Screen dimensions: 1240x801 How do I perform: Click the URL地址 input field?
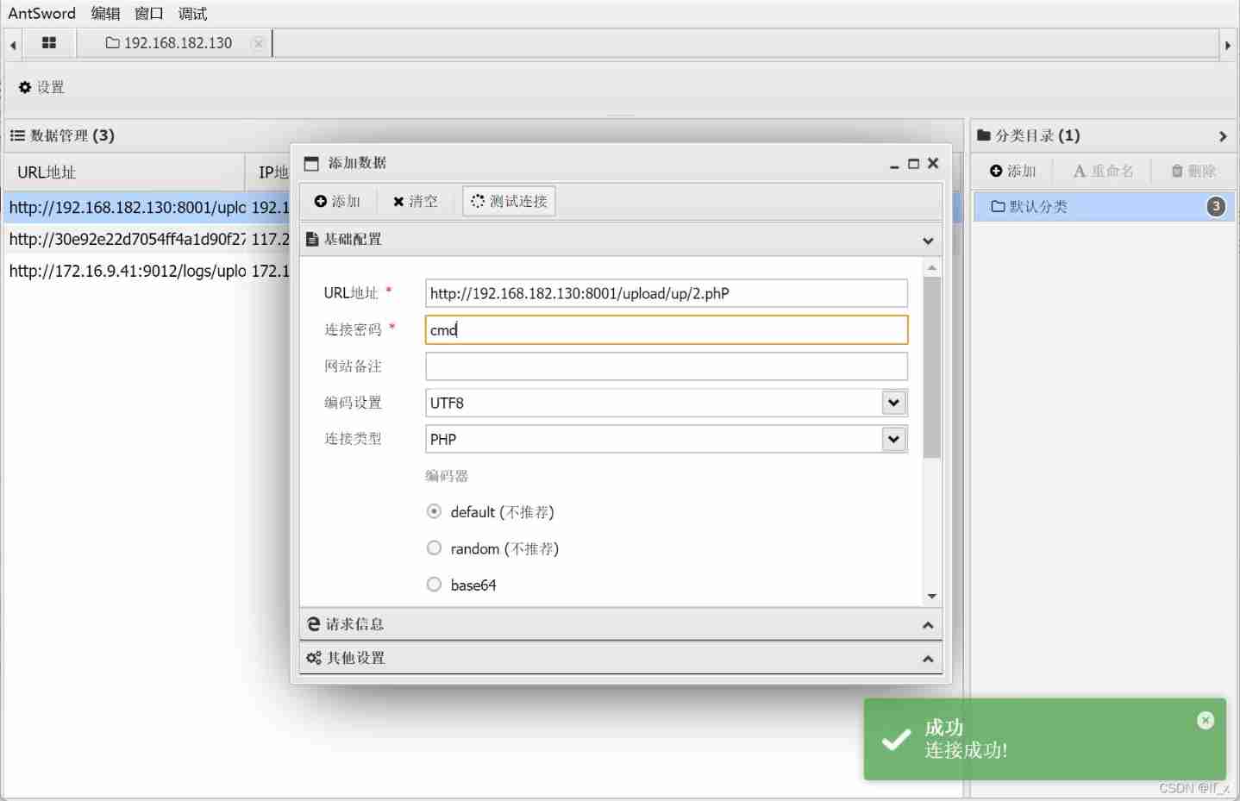(667, 293)
